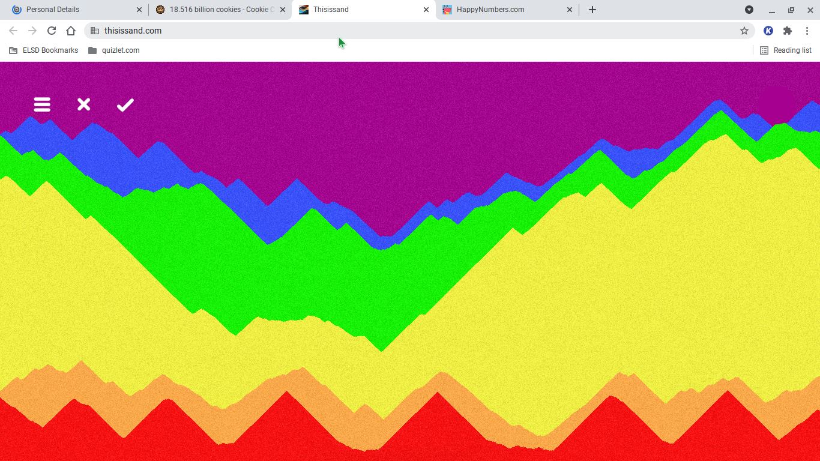
Task: Open the Extensions puzzle icon
Action: tap(788, 31)
